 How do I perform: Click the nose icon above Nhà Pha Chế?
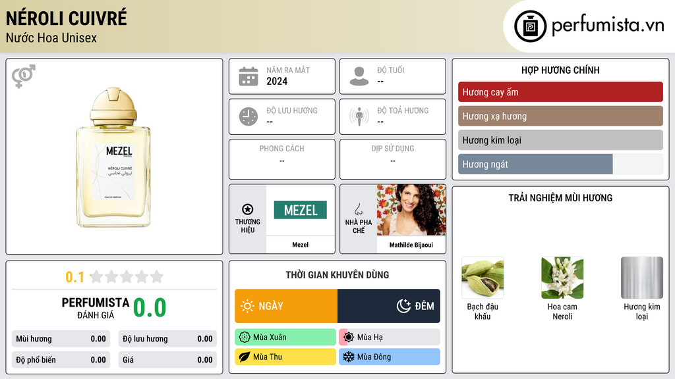(x=358, y=209)
